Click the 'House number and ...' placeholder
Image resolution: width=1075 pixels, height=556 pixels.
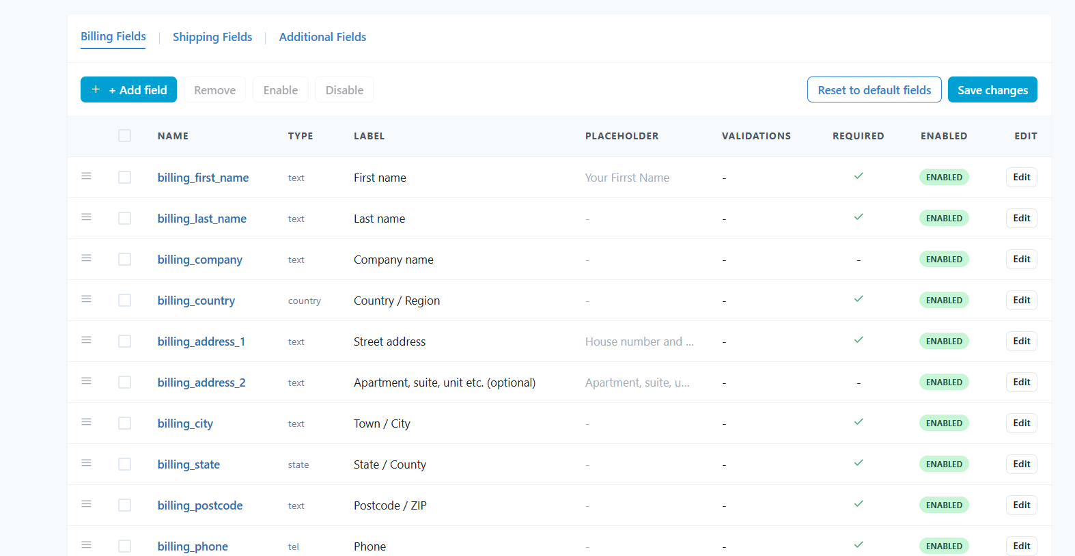click(639, 342)
